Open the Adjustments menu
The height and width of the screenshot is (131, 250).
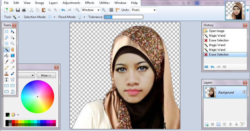pos(71,3)
